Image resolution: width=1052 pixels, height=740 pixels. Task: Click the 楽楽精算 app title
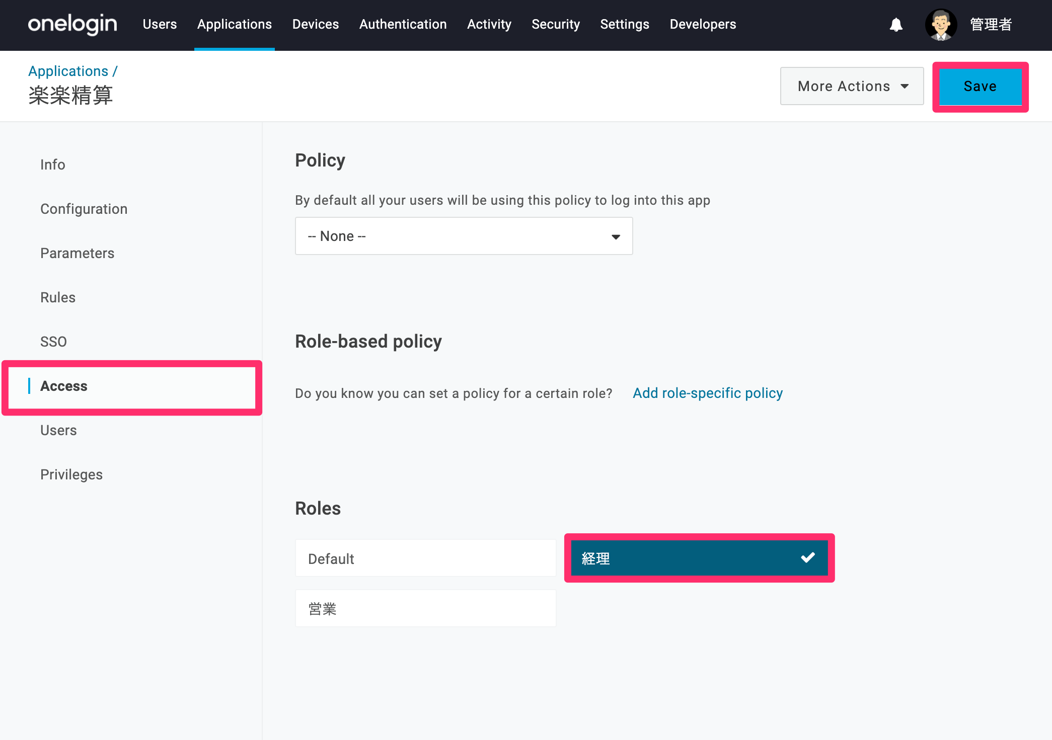[70, 96]
